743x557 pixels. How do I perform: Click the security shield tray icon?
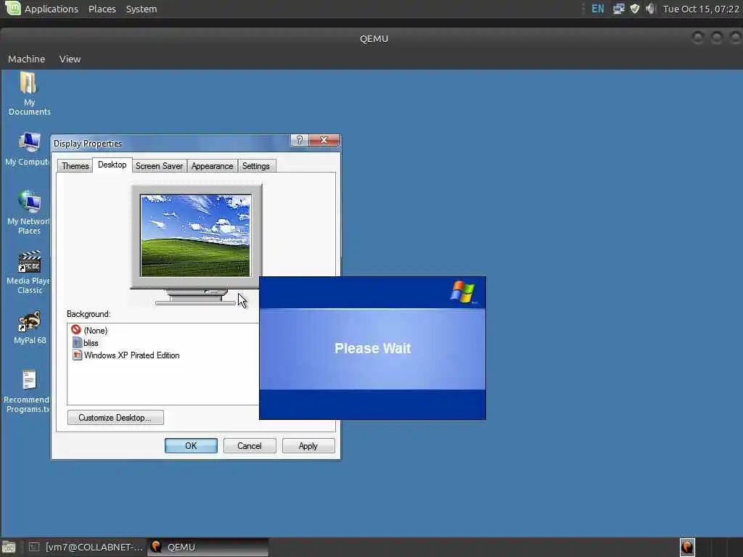(x=634, y=9)
